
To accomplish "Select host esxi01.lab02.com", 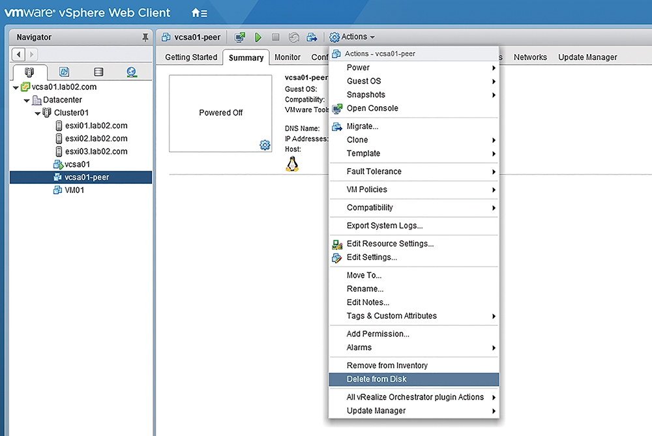I will (96, 126).
